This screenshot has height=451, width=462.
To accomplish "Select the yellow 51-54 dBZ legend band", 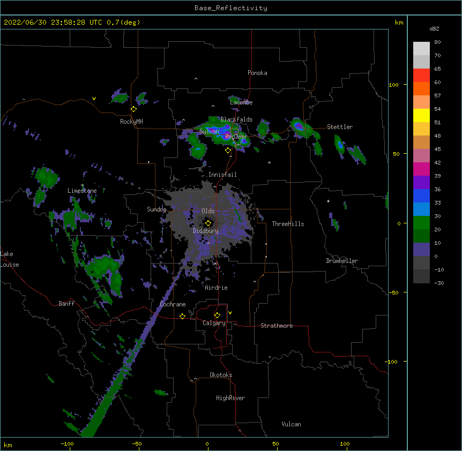I will [421, 115].
